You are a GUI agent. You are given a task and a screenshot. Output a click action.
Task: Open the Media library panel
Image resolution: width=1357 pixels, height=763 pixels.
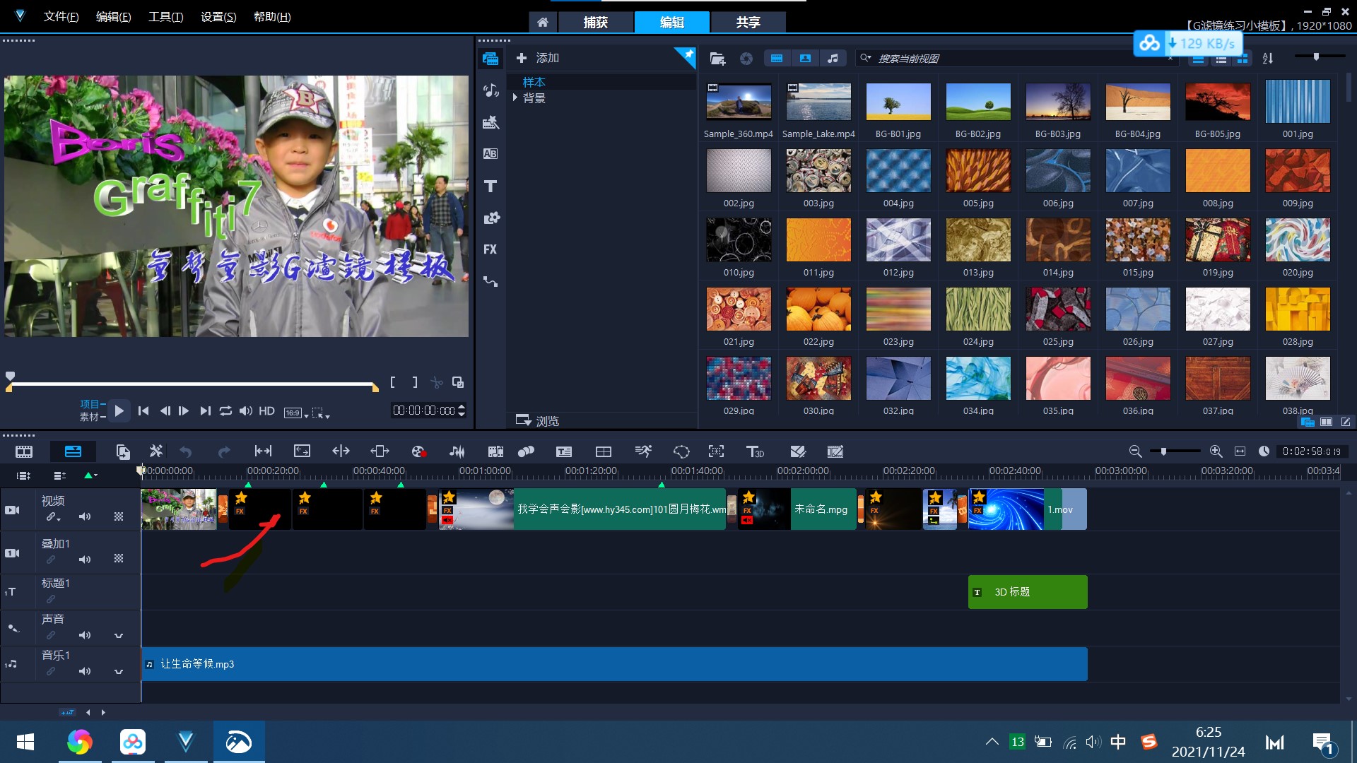[490, 59]
